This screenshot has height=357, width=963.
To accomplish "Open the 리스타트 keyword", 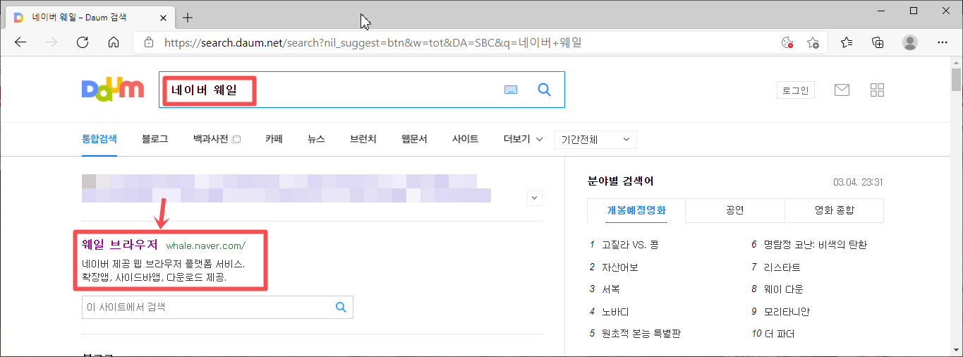I will (x=782, y=267).
